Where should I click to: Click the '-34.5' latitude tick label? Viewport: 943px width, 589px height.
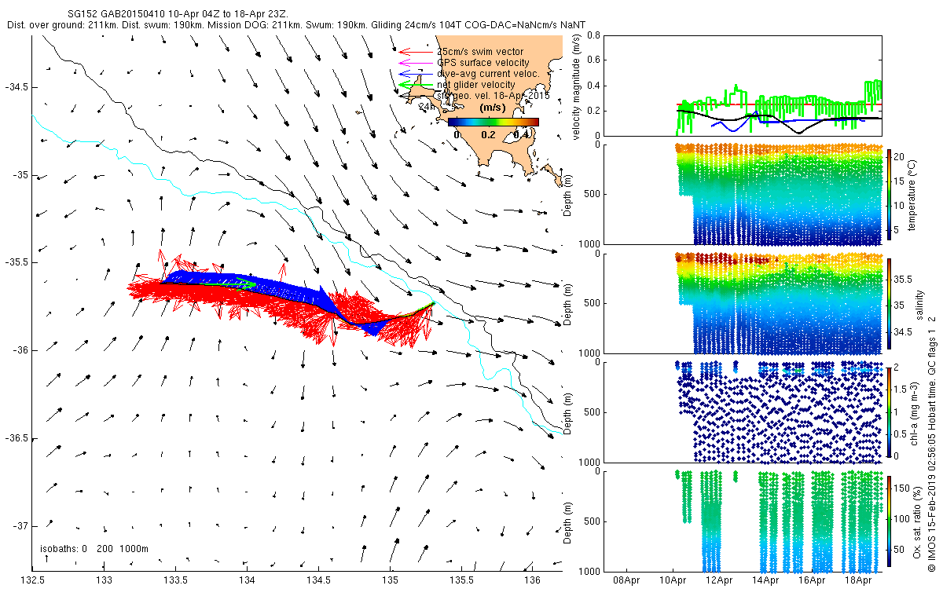pyautogui.click(x=16, y=86)
